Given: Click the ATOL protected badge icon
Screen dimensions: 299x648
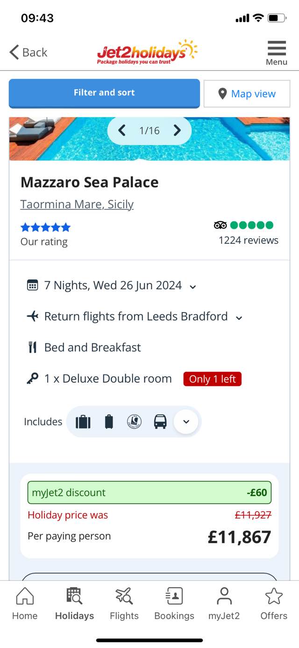Looking at the screenshot, I should [x=134, y=422].
